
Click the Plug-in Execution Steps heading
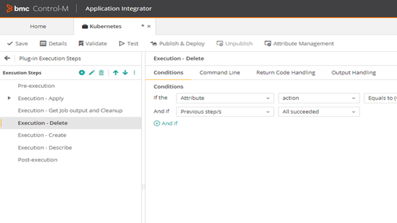coord(50,59)
